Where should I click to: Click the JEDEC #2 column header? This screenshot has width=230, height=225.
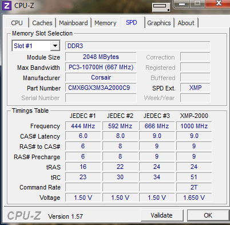click(x=120, y=116)
